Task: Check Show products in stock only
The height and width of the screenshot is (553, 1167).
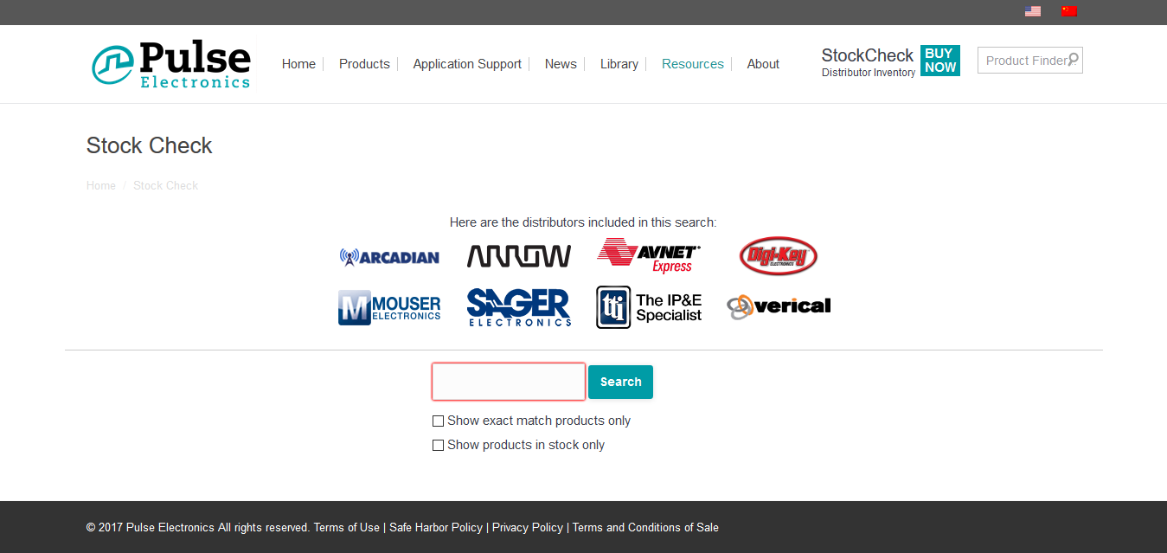Action: [439, 446]
